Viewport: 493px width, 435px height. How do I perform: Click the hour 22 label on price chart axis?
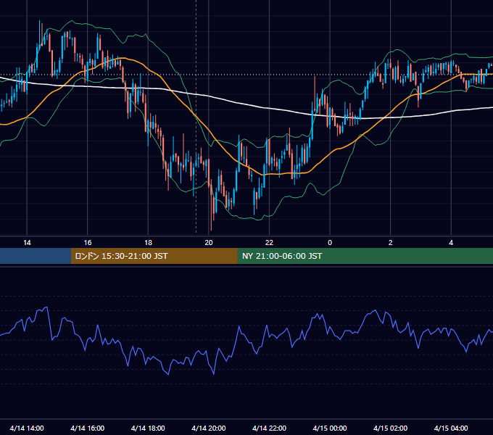tap(269, 242)
